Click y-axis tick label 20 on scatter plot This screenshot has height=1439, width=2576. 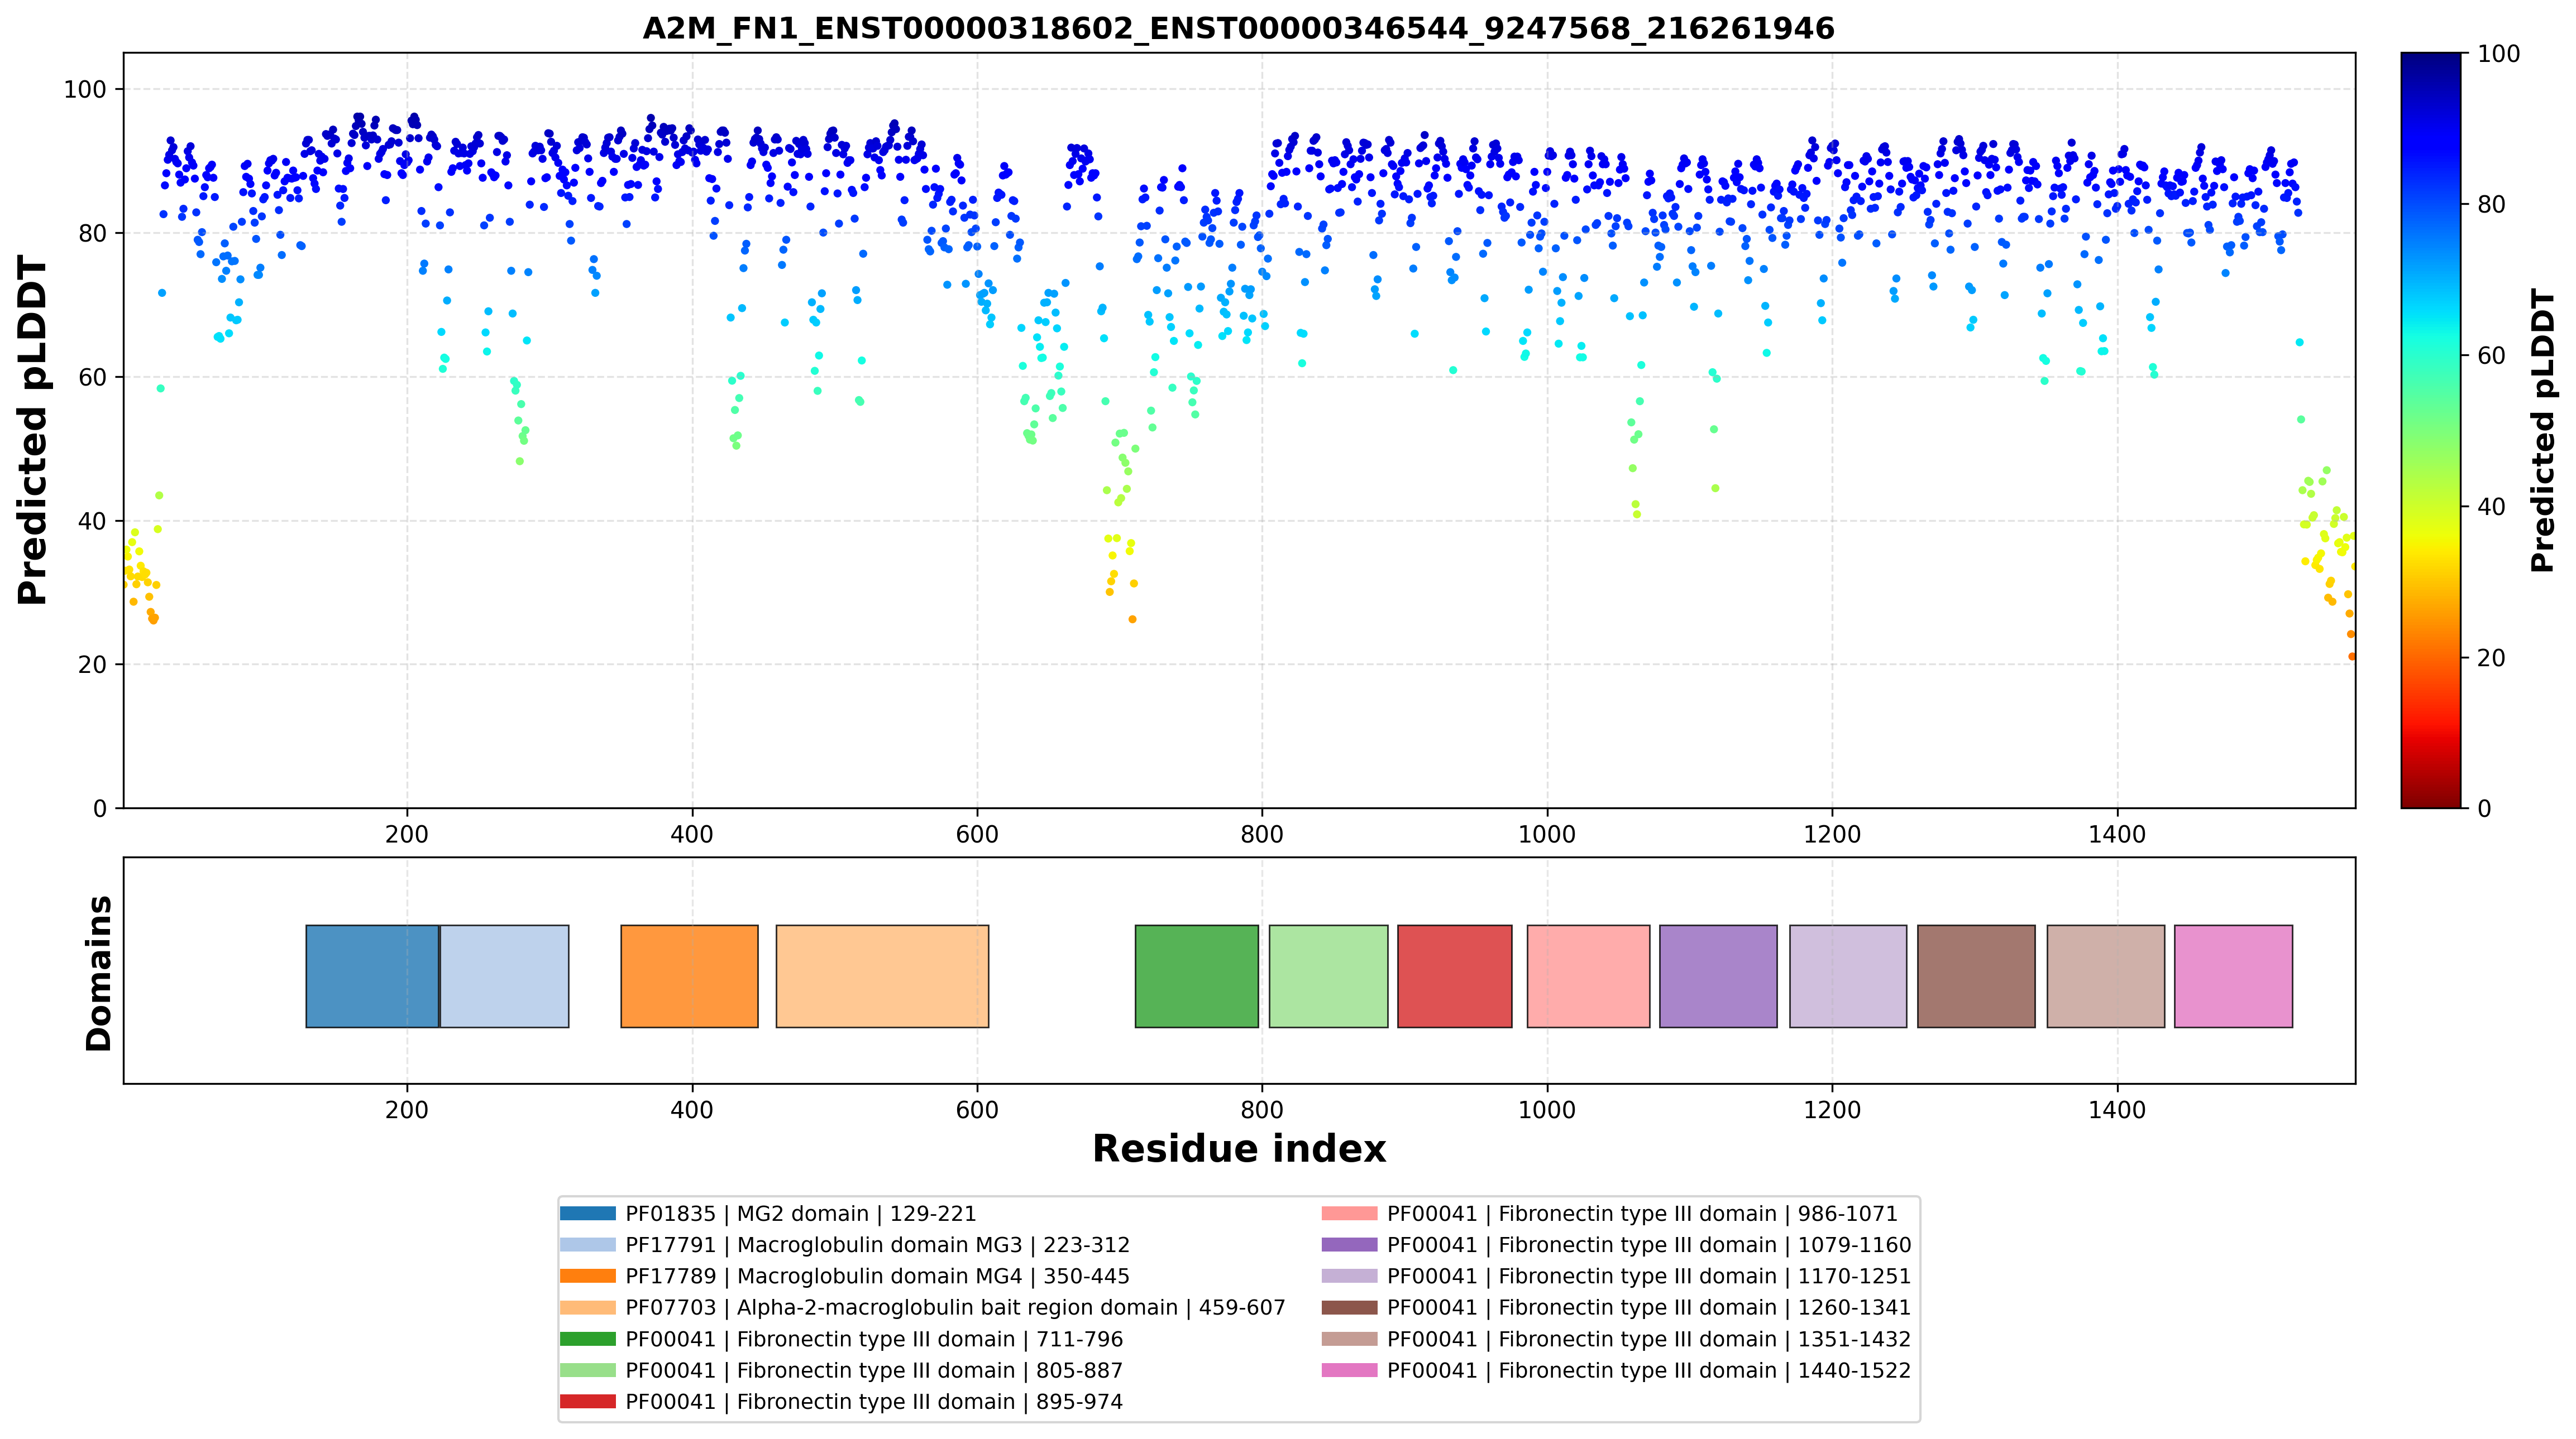pyautogui.click(x=92, y=665)
